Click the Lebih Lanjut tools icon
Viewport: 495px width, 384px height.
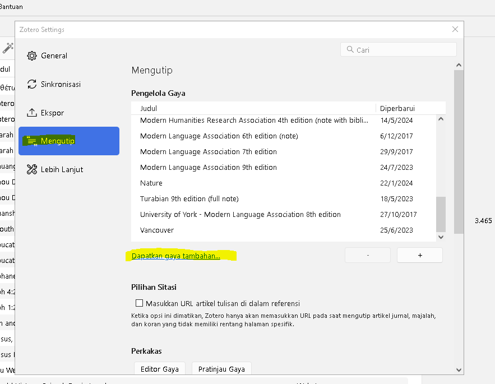(x=31, y=169)
